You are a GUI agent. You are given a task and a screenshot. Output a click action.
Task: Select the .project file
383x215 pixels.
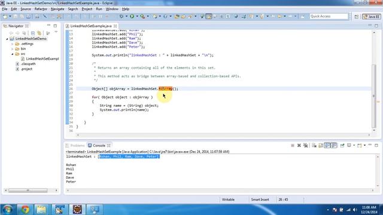pos(24,69)
